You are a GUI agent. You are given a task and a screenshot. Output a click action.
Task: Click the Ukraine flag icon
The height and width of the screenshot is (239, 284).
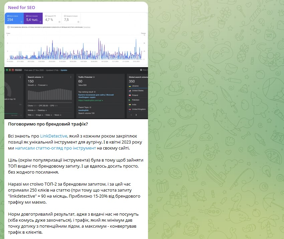coord(130,86)
